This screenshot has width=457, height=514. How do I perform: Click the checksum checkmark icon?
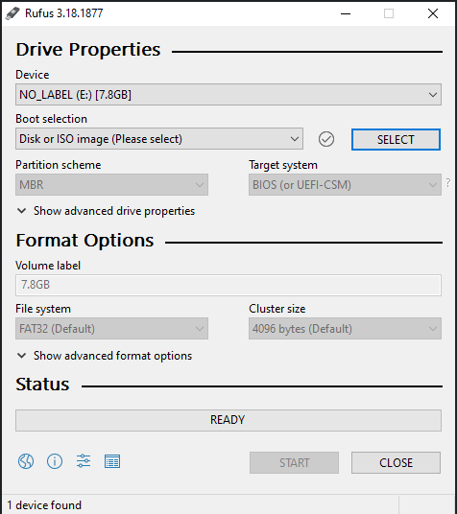point(326,139)
